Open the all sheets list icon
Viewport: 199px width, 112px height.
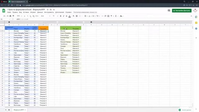[9, 110]
